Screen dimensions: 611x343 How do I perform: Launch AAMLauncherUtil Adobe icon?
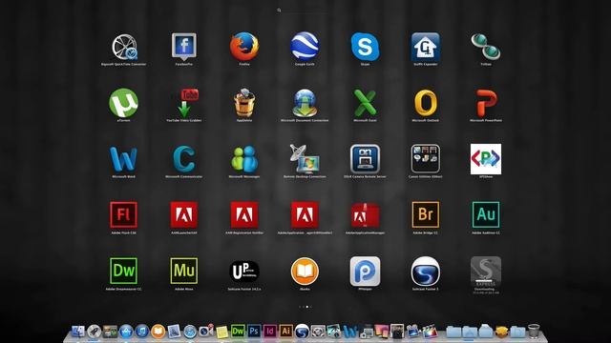point(184,214)
